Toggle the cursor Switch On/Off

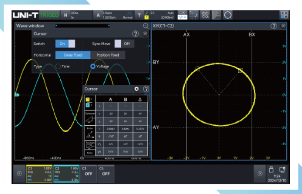[x=65, y=44]
